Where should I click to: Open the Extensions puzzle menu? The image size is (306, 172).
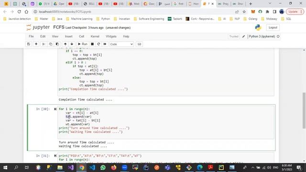point(267,11)
